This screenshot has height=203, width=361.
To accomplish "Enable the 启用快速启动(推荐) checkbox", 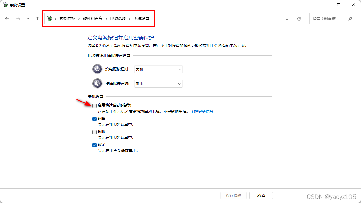I will point(94,105).
